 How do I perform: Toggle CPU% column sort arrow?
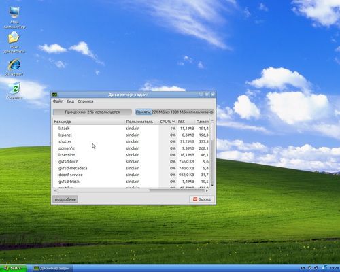tap(173, 122)
